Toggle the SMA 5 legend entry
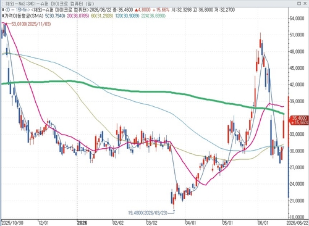 pyautogui.click(x=55, y=16)
